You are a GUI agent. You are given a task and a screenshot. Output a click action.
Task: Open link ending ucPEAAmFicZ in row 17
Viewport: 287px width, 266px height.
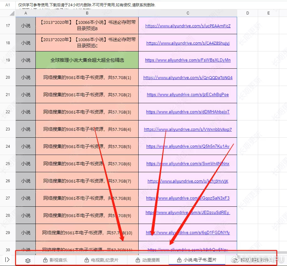pos(188,26)
